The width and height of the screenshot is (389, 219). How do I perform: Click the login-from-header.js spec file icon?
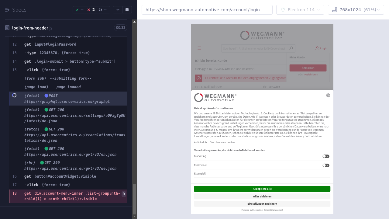(x=8, y=28)
